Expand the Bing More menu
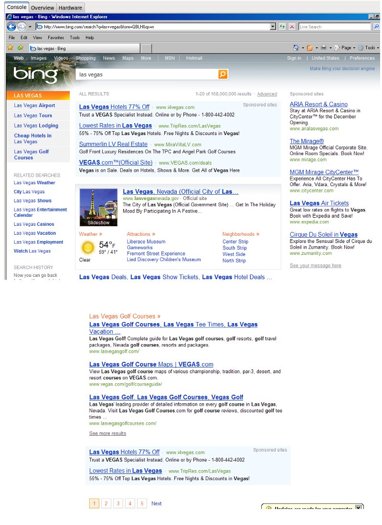This screenshot has width=382, height=525. coord(146,58)
